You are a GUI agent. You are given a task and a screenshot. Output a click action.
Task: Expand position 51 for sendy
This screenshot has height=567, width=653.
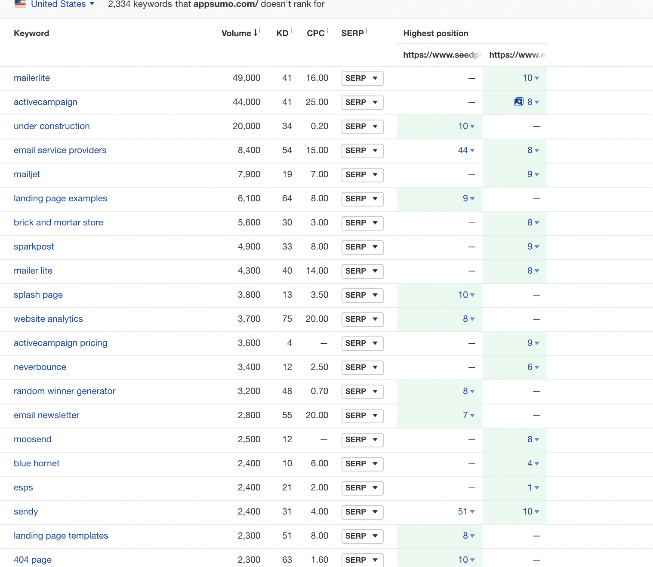466,512
